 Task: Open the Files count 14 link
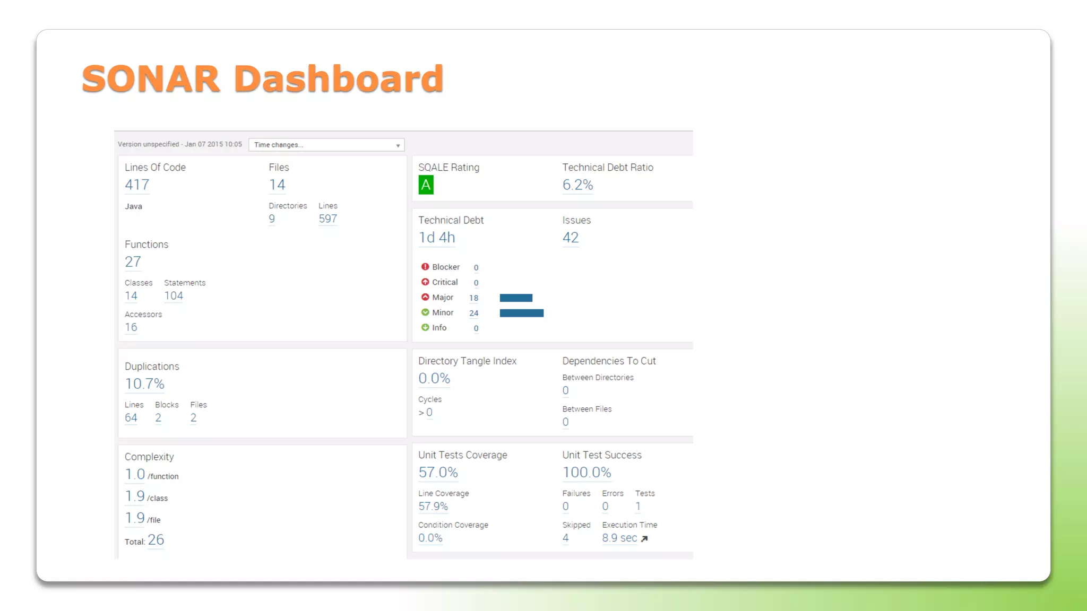click(277, 185)
